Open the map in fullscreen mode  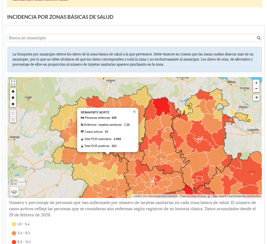[13, 83]
